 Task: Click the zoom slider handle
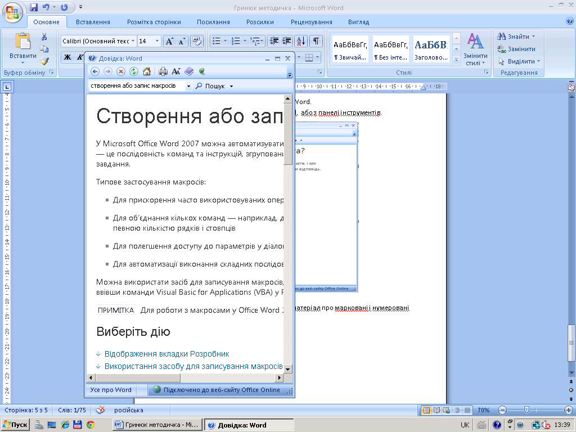[526, 410]
